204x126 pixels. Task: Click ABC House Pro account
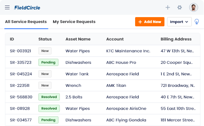click(121, 63)
